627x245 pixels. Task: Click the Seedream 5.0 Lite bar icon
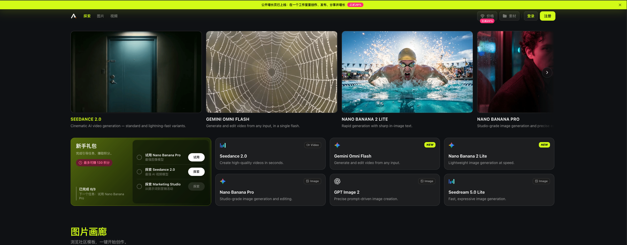click(452, 181)
